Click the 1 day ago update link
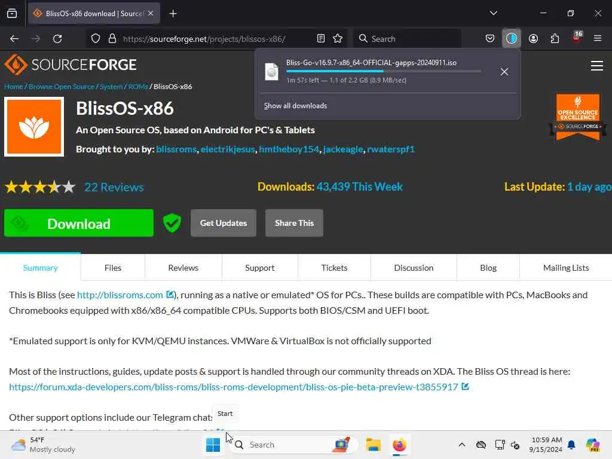The height and width of the screenshot is (459, 612). [589, 186]
